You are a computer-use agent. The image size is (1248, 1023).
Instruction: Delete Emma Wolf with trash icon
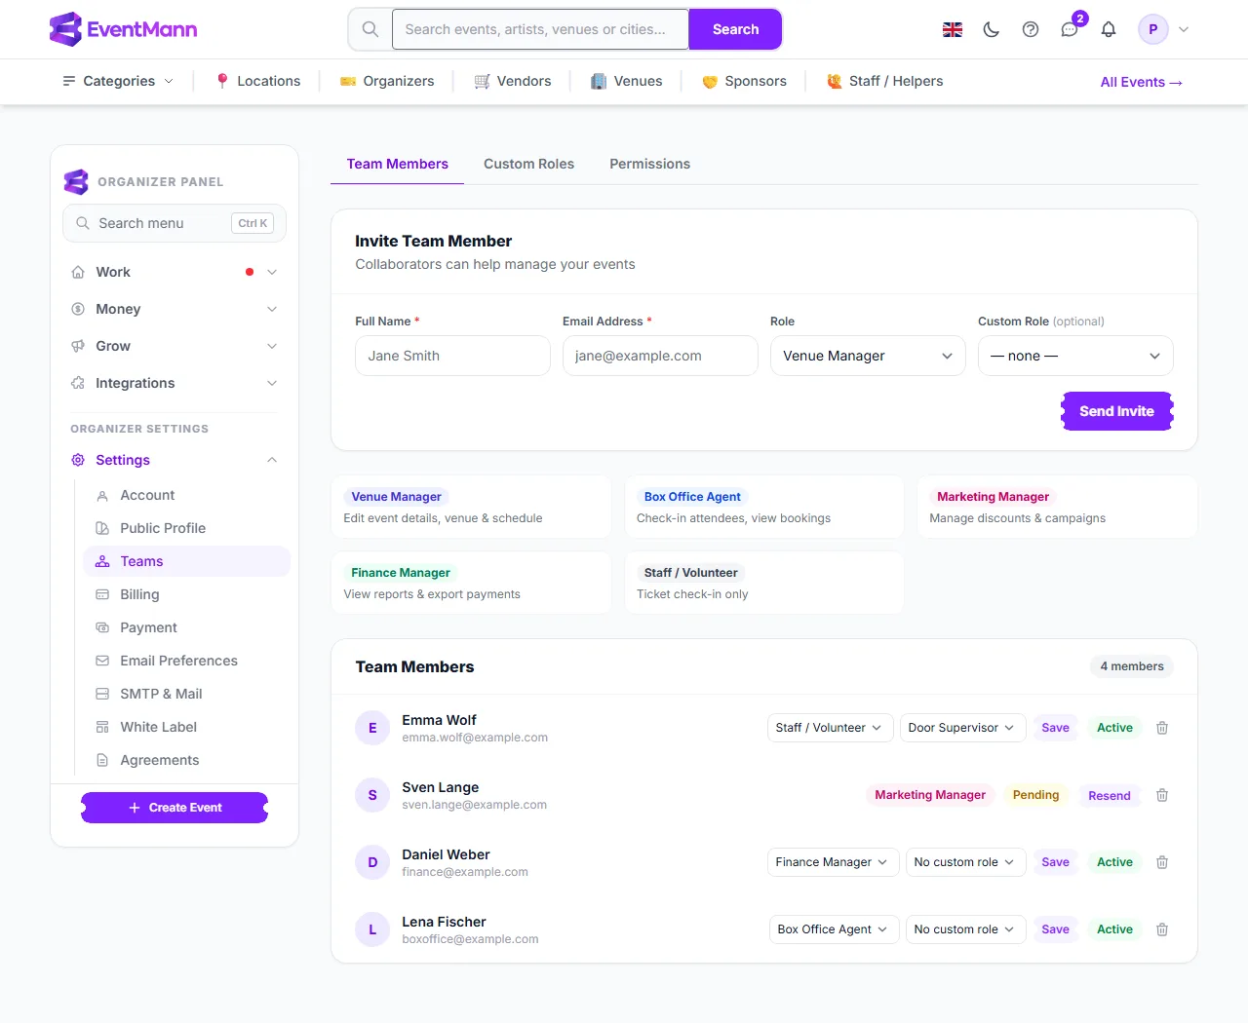(x=1162, y=728)
